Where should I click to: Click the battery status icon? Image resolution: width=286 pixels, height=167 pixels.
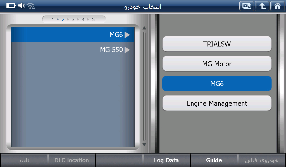coord(11,6)
